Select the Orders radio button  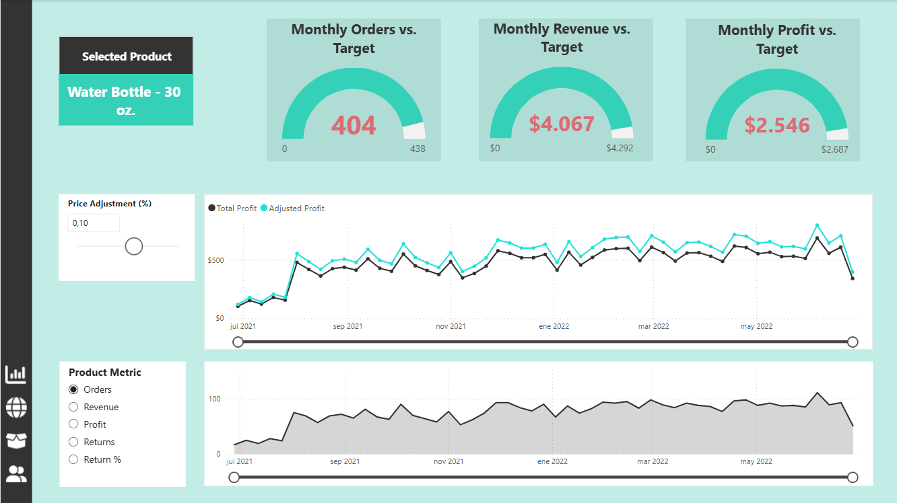point(74,389)
